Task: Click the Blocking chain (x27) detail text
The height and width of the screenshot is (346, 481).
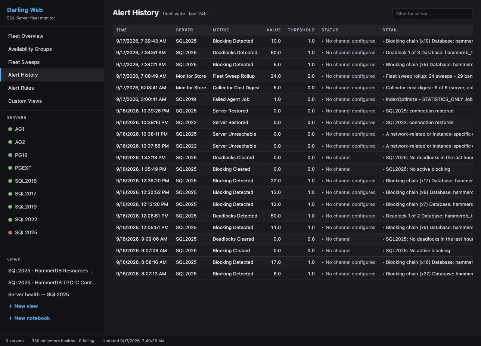Action: (x=429, y=274)
